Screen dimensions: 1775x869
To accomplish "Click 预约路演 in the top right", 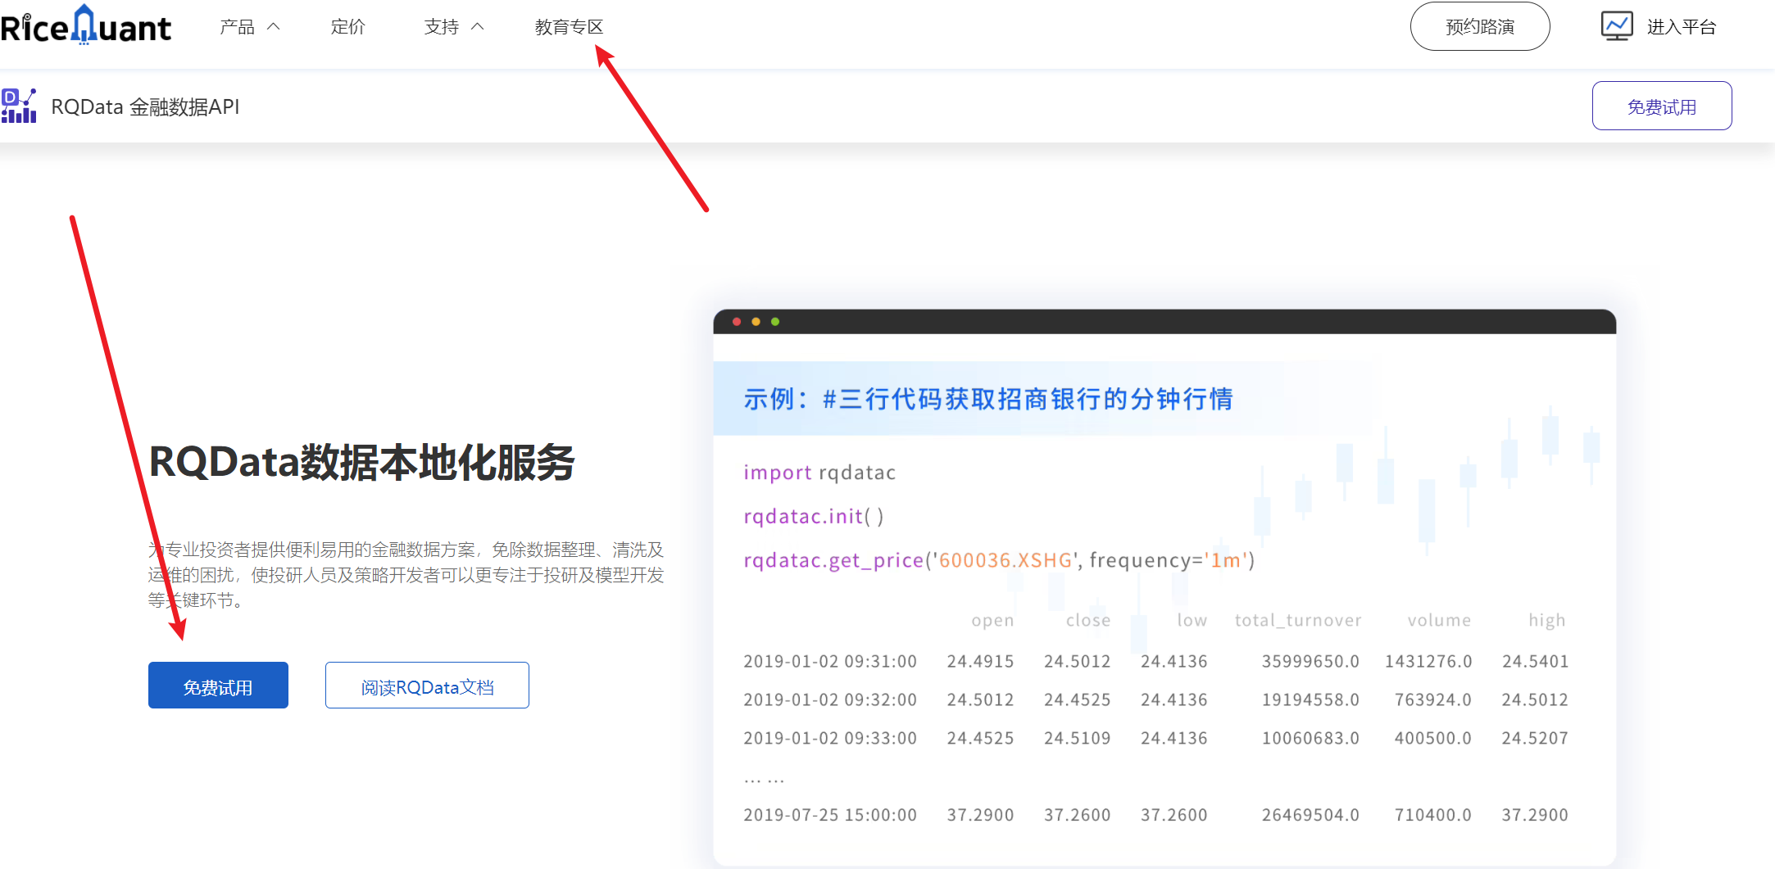I will pos(1480,25).
